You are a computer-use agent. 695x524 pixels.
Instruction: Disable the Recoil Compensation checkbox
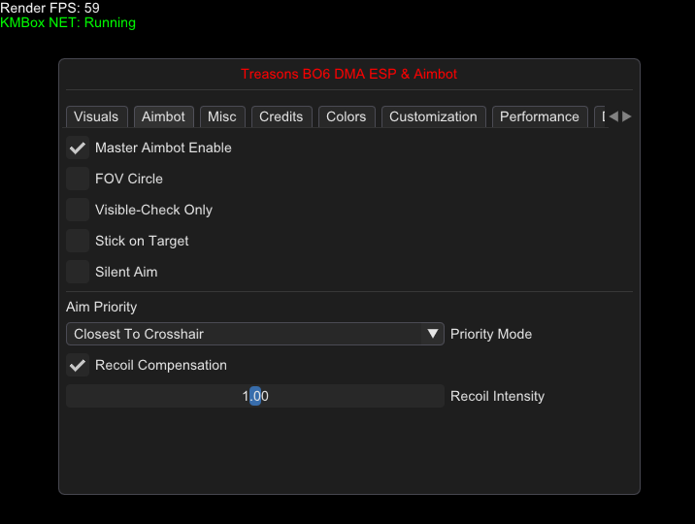point(78,365)
